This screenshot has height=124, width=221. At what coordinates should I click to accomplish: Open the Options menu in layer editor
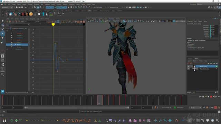pyautogui.click(x=195, y=61)
